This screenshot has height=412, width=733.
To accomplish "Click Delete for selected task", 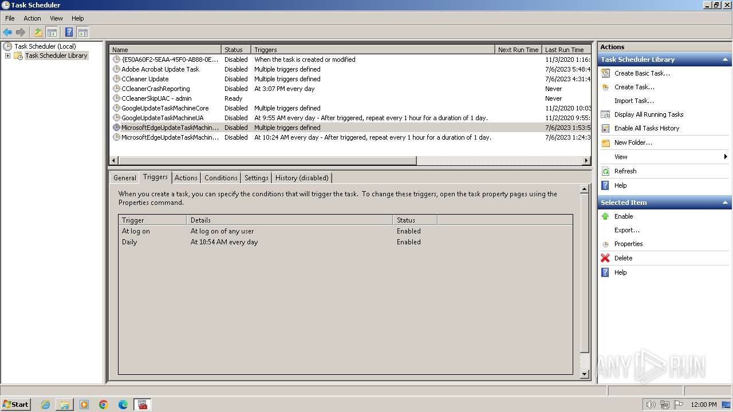I will coord(623,258).
